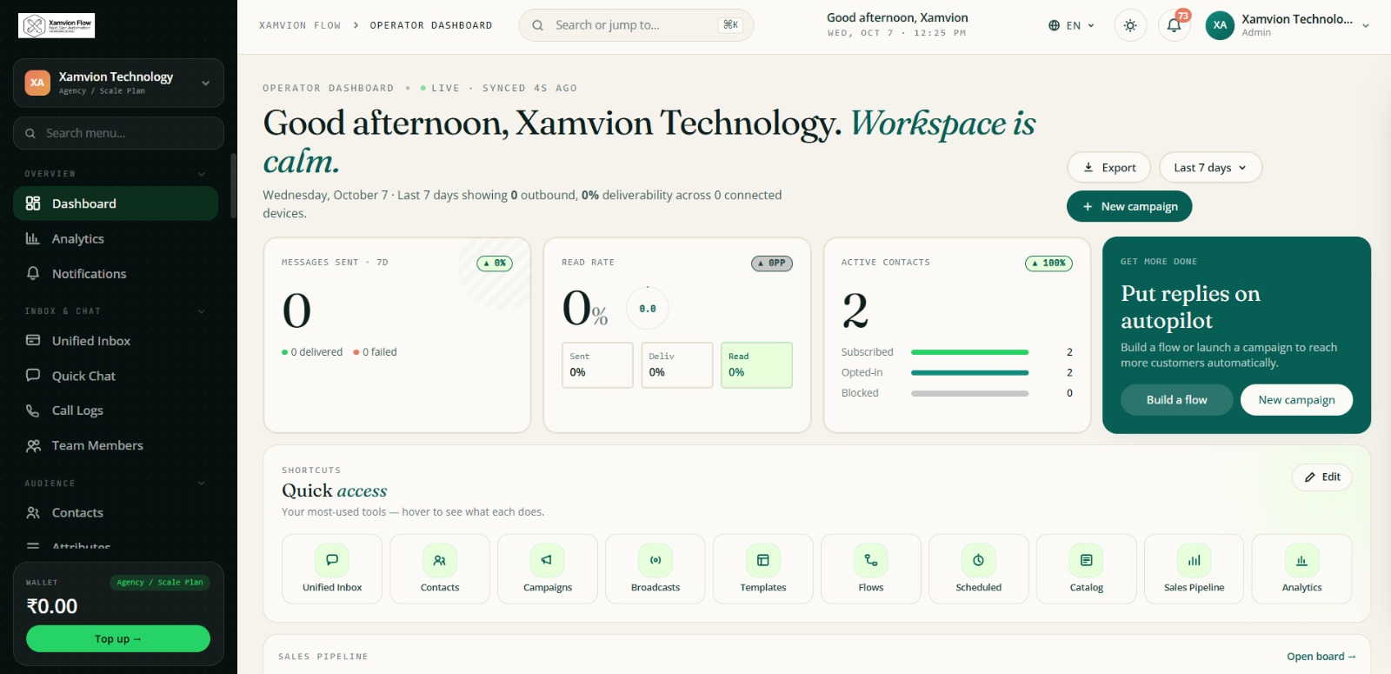Click the green Top up button
Viewport: 1391px width, 674px height.
tap(118, 638)
